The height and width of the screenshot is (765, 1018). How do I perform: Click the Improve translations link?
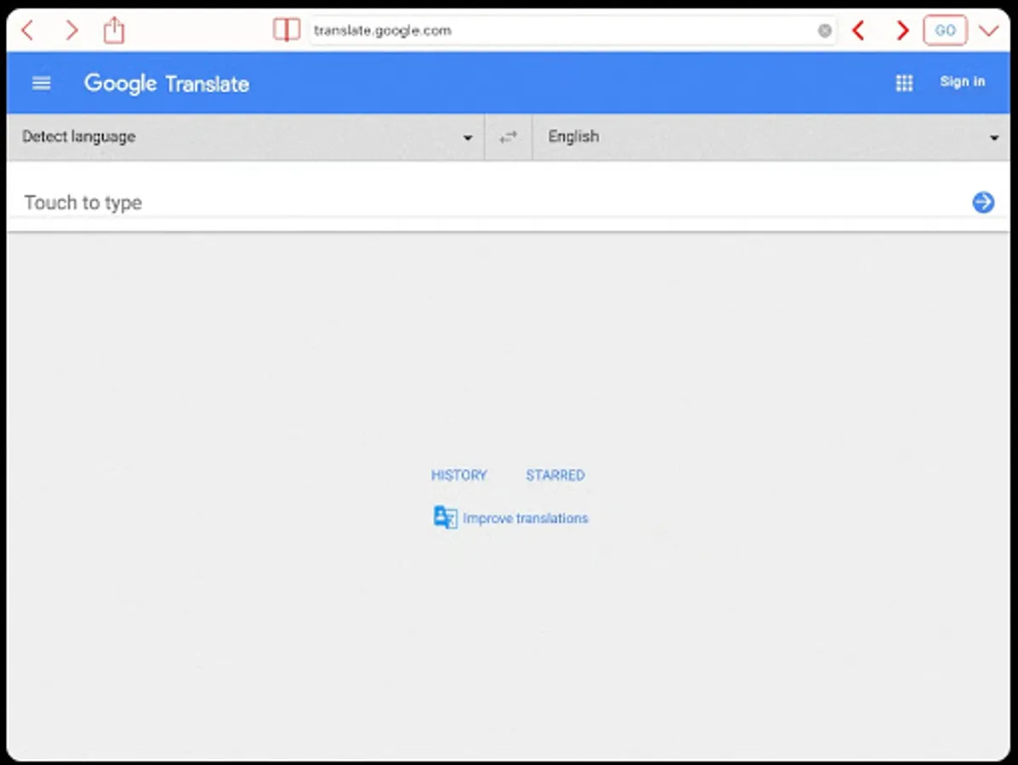pos(511,518)
